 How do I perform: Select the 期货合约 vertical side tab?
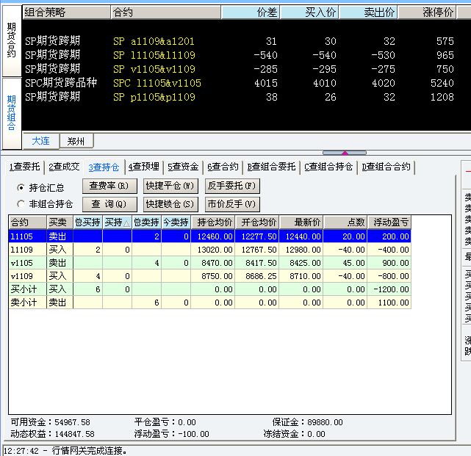[x=12, y=40]
